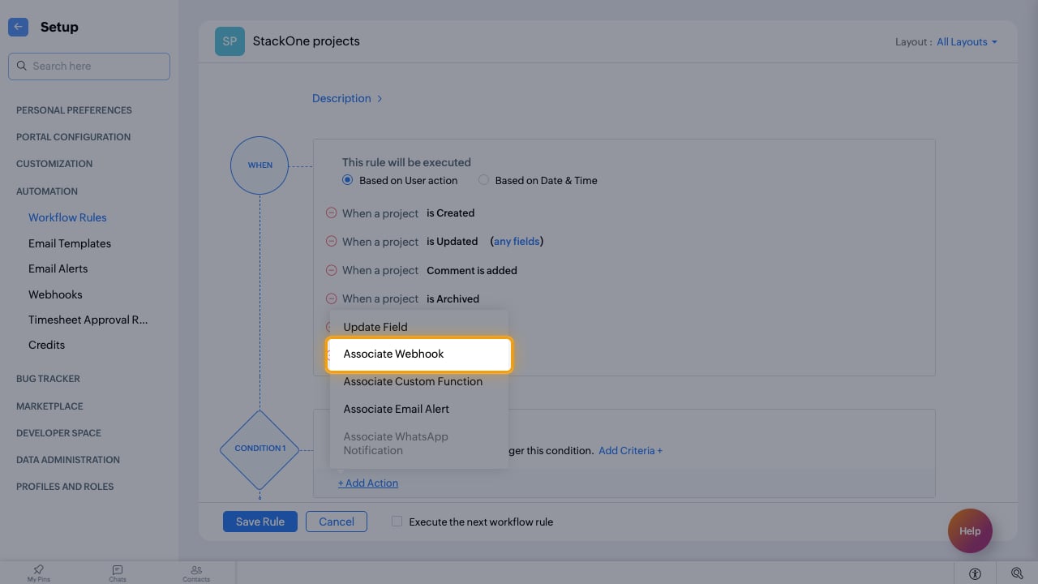
Task: Select 'Based on User action' radio
Action: [348, 180]
